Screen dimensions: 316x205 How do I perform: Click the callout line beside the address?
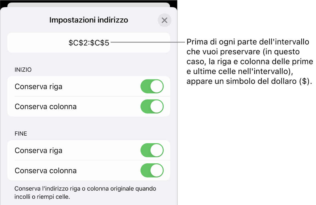pos(148,42)
